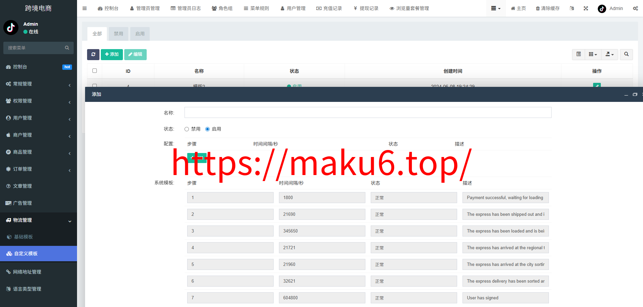
Task: Open 管理员管理 in the top navigation
Action: [145, 8]
